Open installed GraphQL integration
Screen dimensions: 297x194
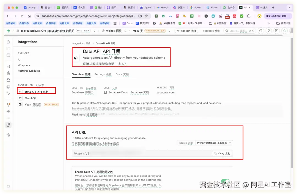[x=31, y=98]
